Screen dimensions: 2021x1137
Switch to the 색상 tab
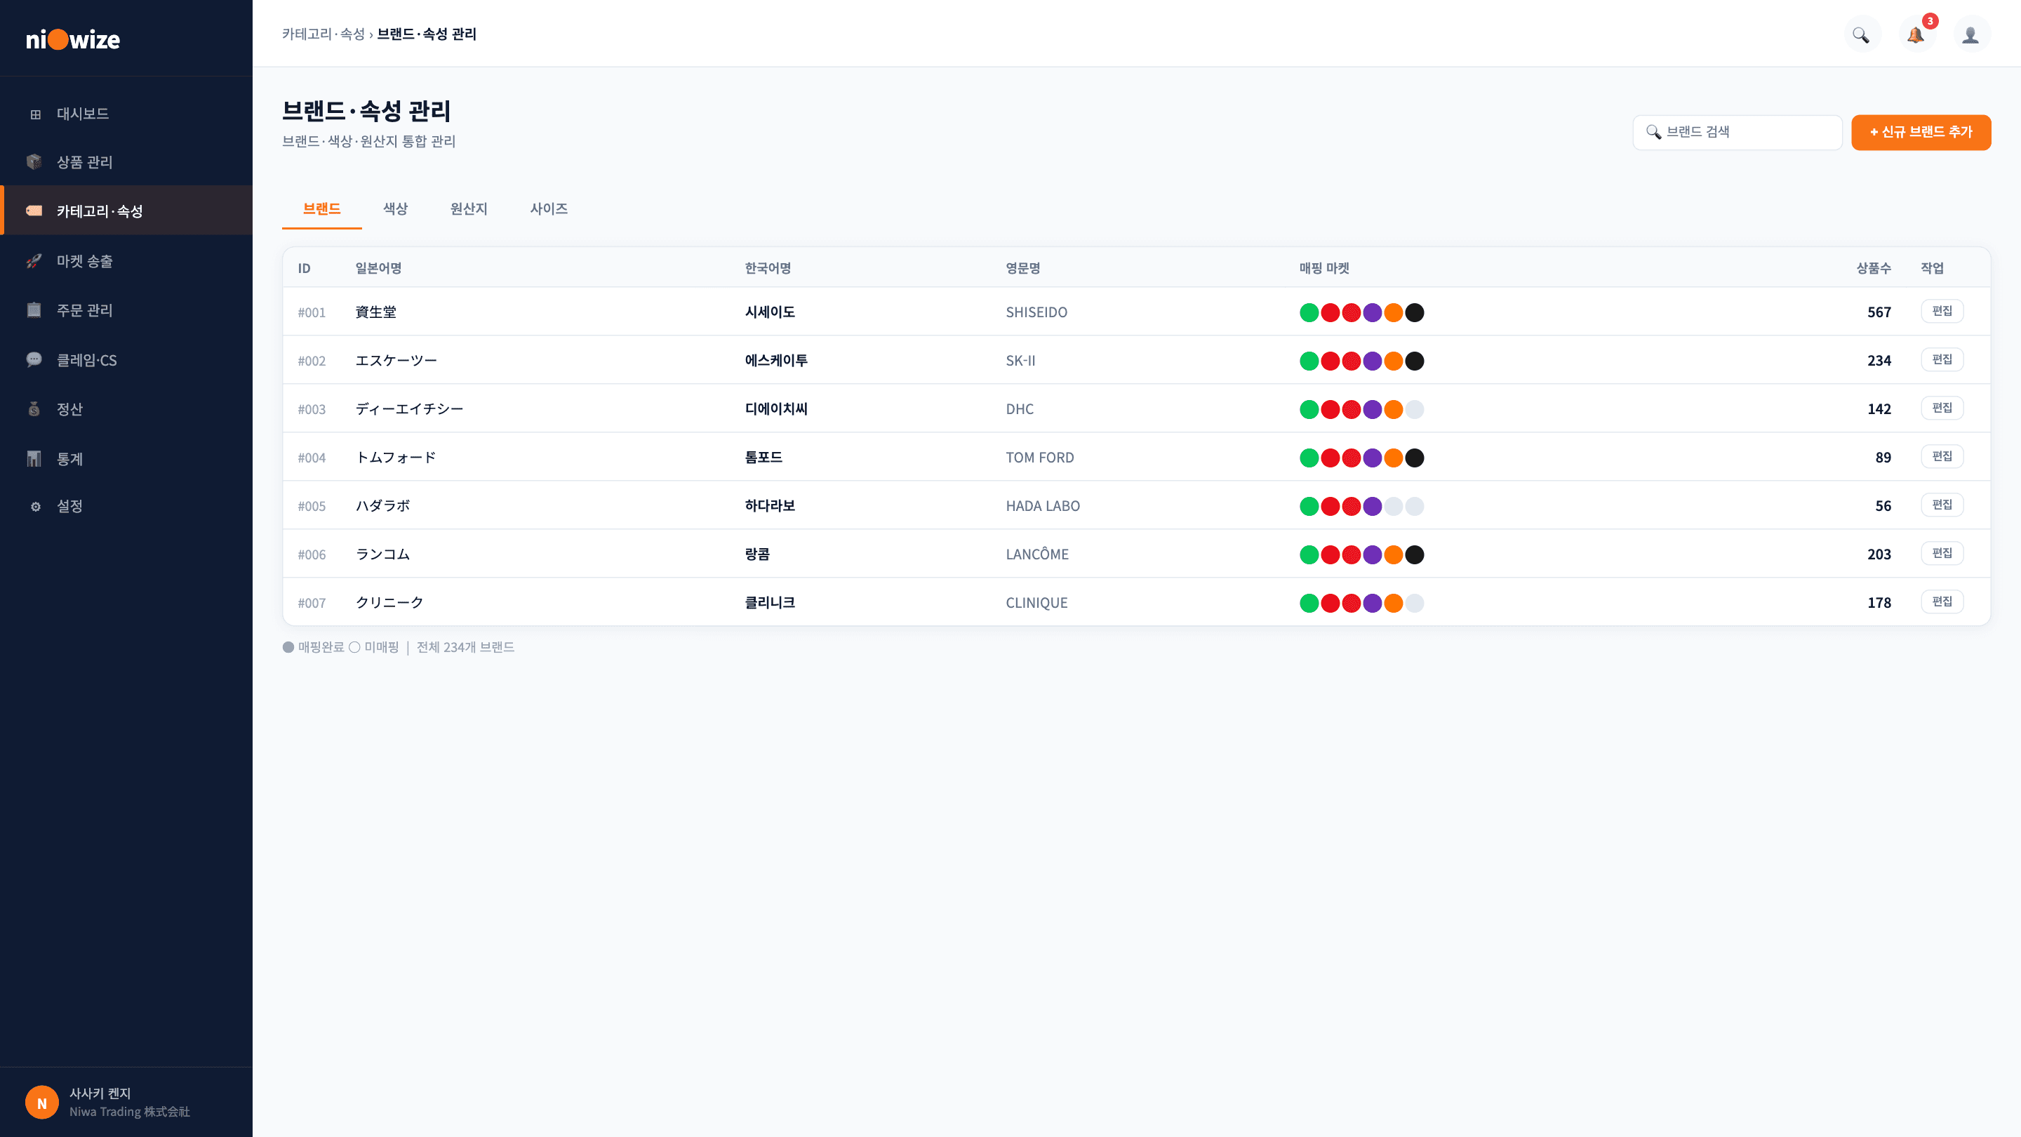click(x=395, y=208)
